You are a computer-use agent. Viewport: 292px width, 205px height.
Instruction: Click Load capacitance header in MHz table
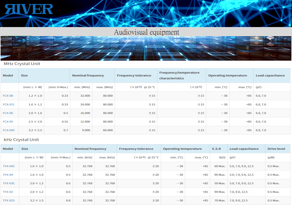[270, 75]
